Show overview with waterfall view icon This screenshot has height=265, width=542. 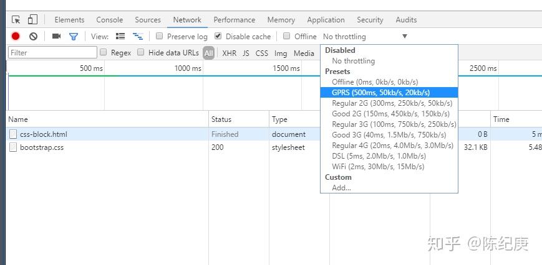138,37
